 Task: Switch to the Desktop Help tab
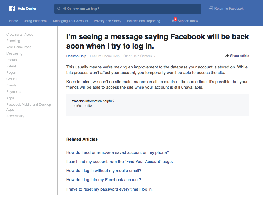click(76, 56)
